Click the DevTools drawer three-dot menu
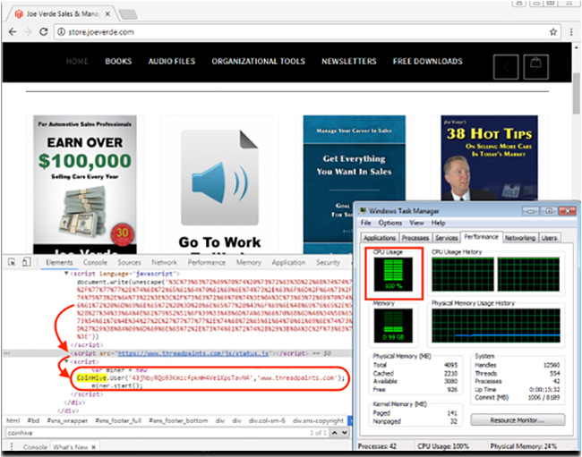This screenshot has width=582, height=457. [x=12, y=446]
